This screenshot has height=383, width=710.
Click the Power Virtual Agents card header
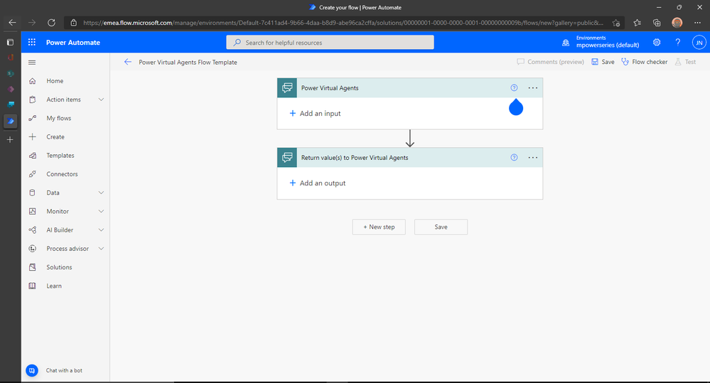[410, 88]
